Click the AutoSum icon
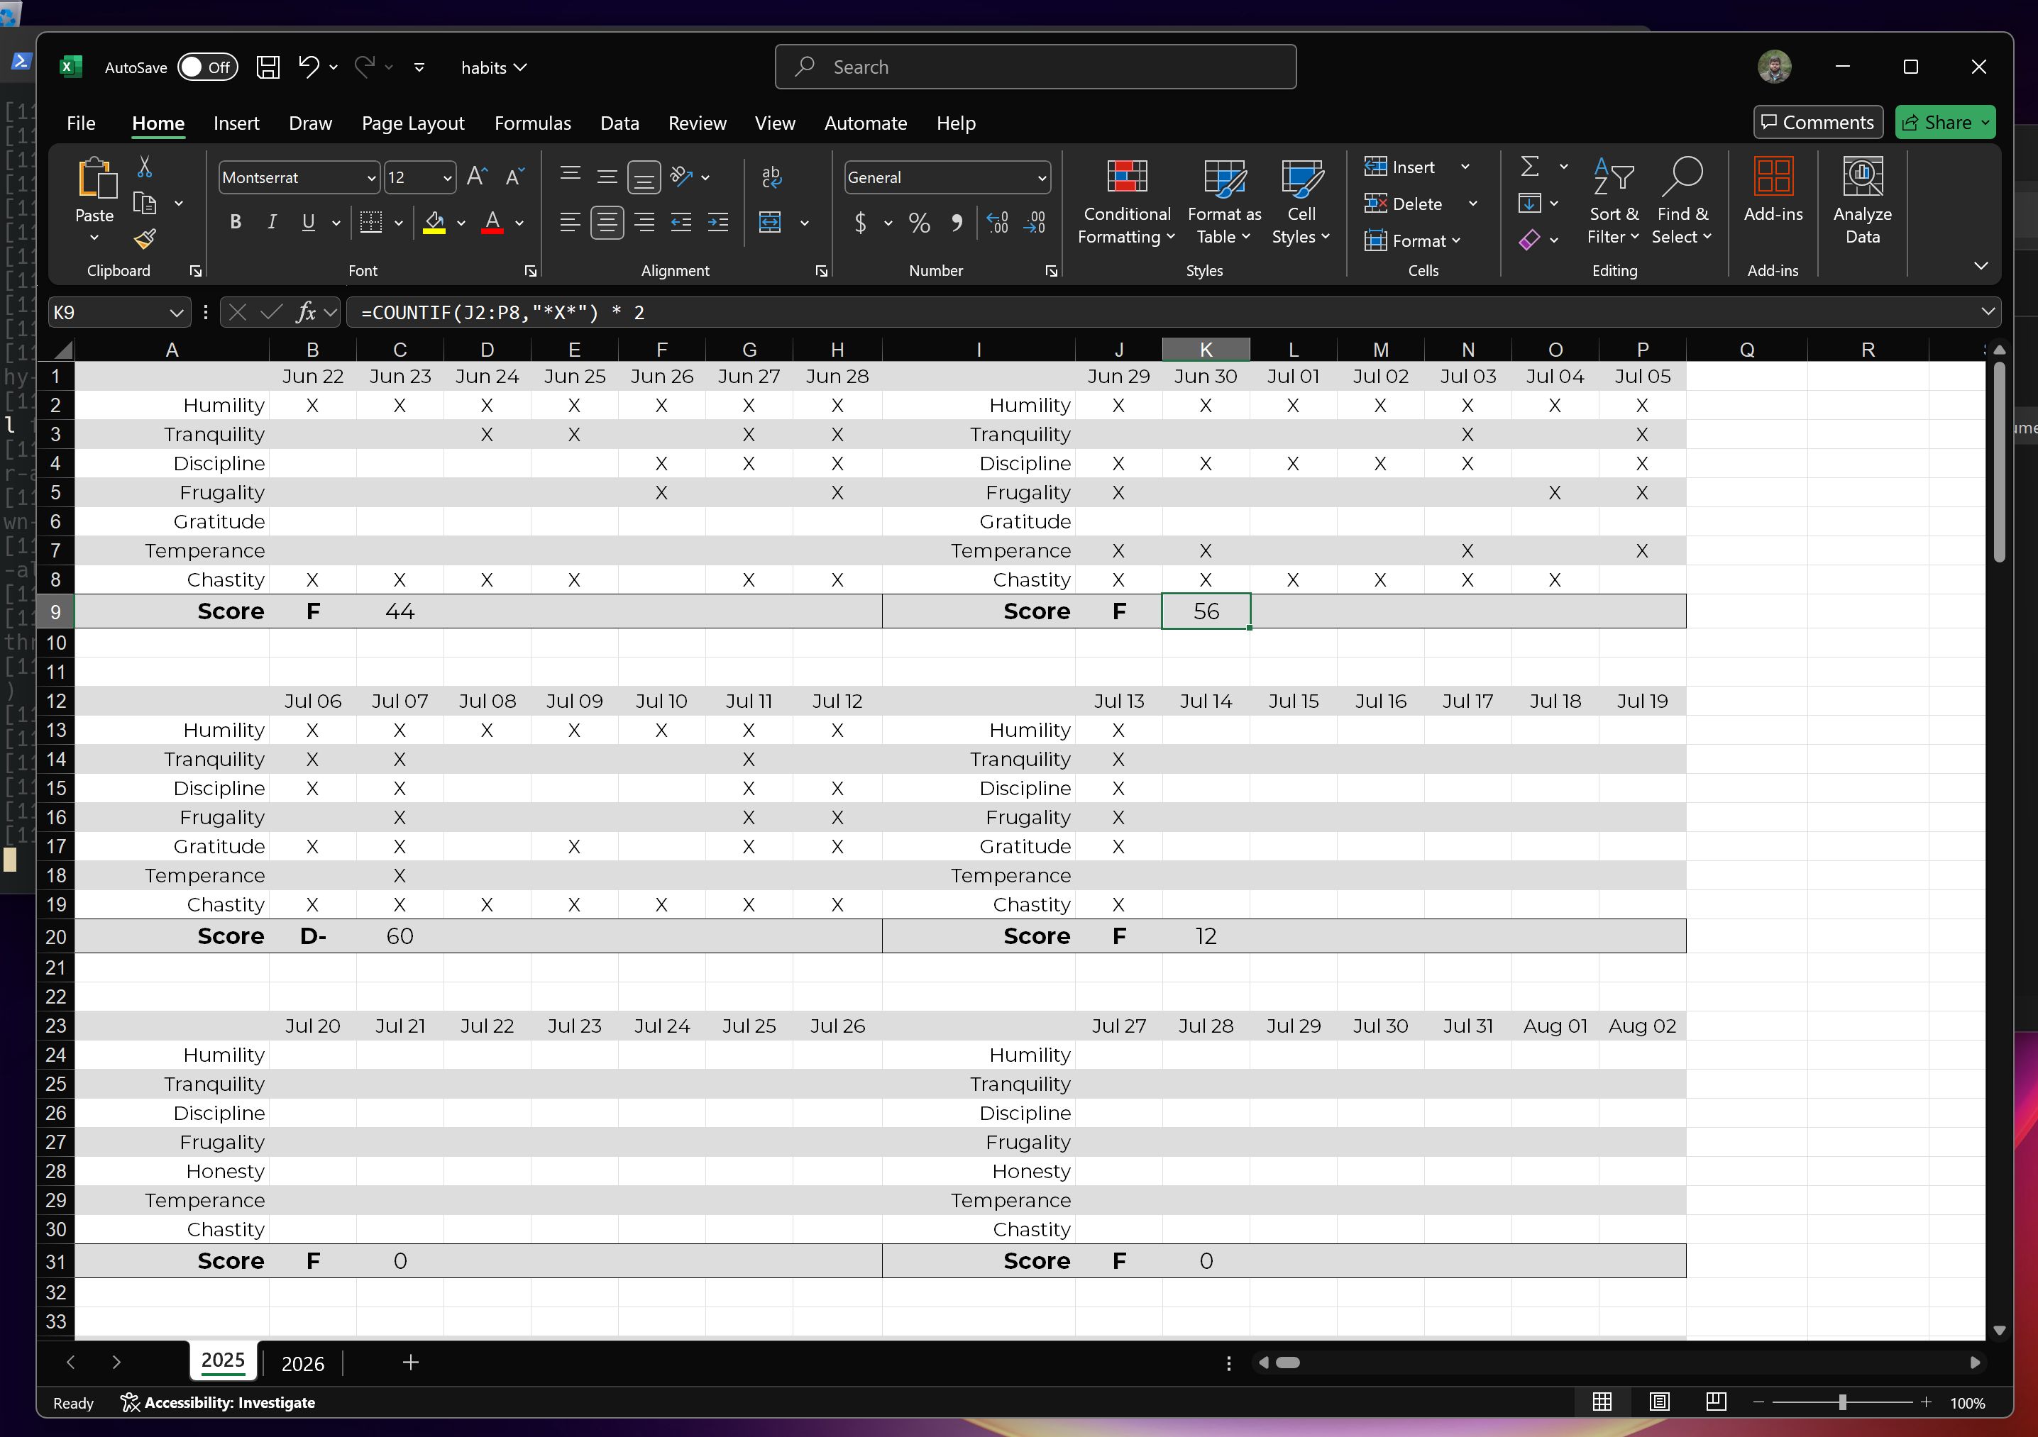The height and width of the screenshot is (1437, 2038). click(x=1529, y=167)
